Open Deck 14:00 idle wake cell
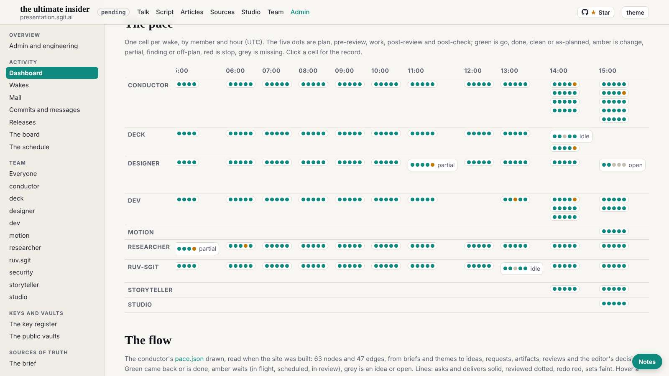Image resolution: width=669 pixels, height=376 pixels. (x=571, y=136)
